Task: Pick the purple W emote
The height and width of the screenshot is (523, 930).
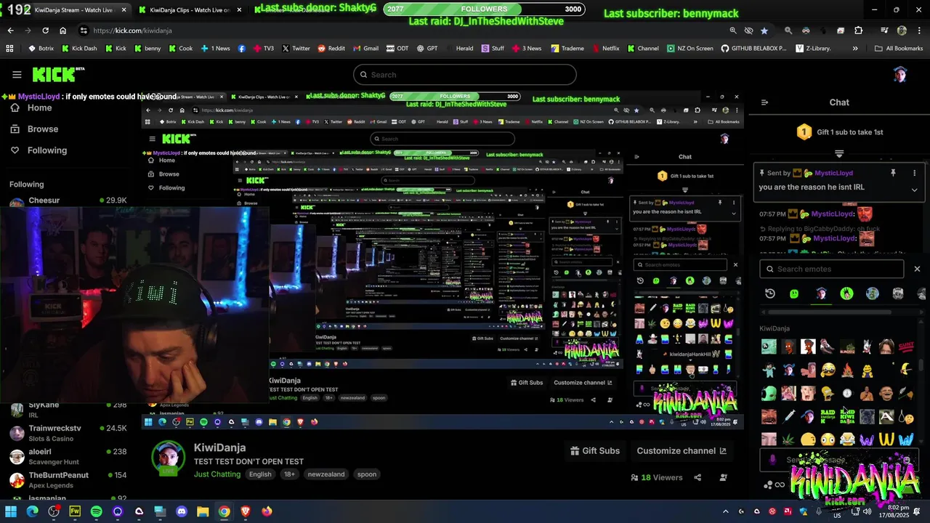Action: point(867,439)
